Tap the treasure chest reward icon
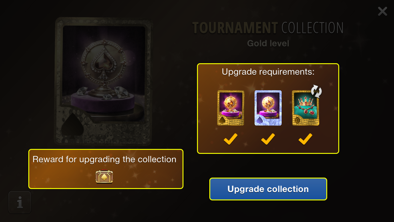The width and height of the screenshot is (394, 222). tap(104, 177)
